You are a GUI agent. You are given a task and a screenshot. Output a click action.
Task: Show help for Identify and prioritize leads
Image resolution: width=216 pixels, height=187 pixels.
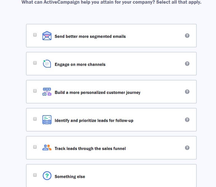[187, 120]
